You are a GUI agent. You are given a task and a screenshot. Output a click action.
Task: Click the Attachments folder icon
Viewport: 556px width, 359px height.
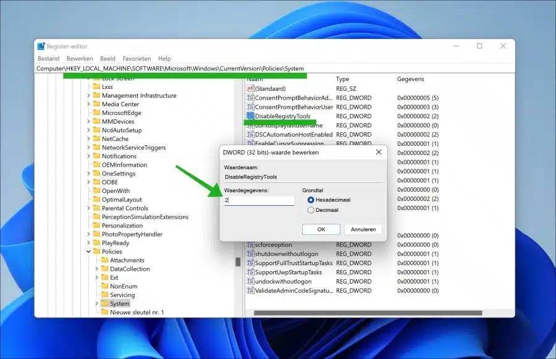pyautogui.click(x=104, y=260)
